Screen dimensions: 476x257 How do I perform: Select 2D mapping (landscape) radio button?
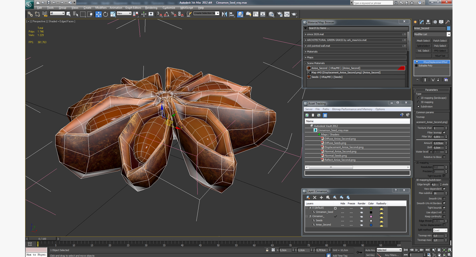[418, 98]
